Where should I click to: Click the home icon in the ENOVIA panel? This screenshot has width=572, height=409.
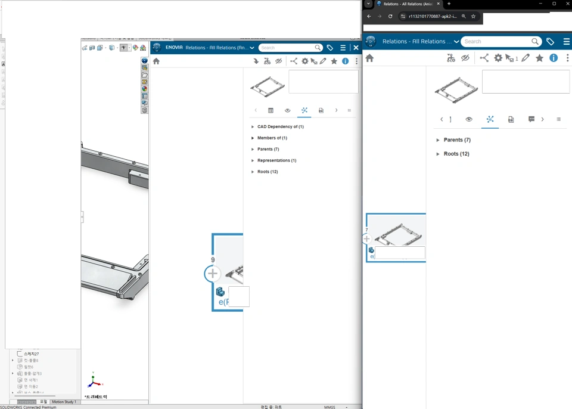157,61
